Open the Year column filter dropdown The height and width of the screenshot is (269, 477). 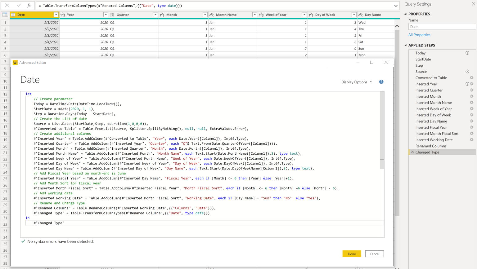click(x=106, y=15)
